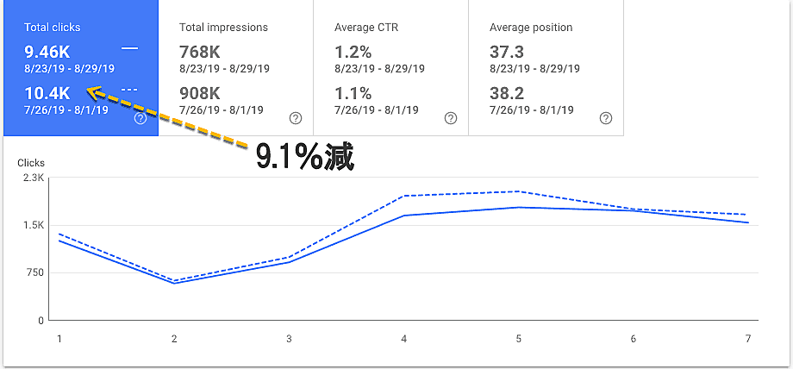Click the 768K impressions value
Viewport: 793px width, 369px height.
point(202,52)
